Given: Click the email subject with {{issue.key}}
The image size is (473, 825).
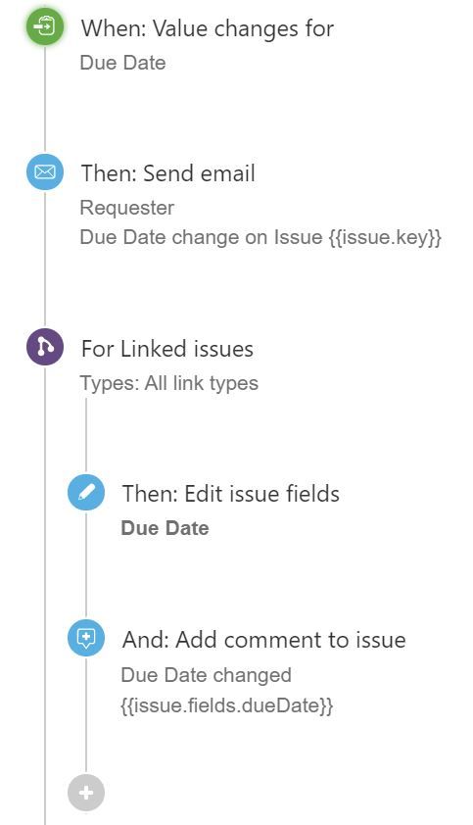Looking at the screenshot, I should click(x=260, y=237).
